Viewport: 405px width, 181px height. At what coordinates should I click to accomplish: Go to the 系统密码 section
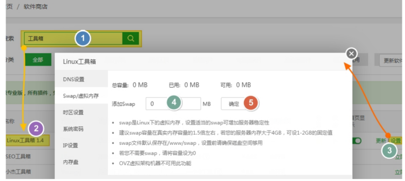73,129
